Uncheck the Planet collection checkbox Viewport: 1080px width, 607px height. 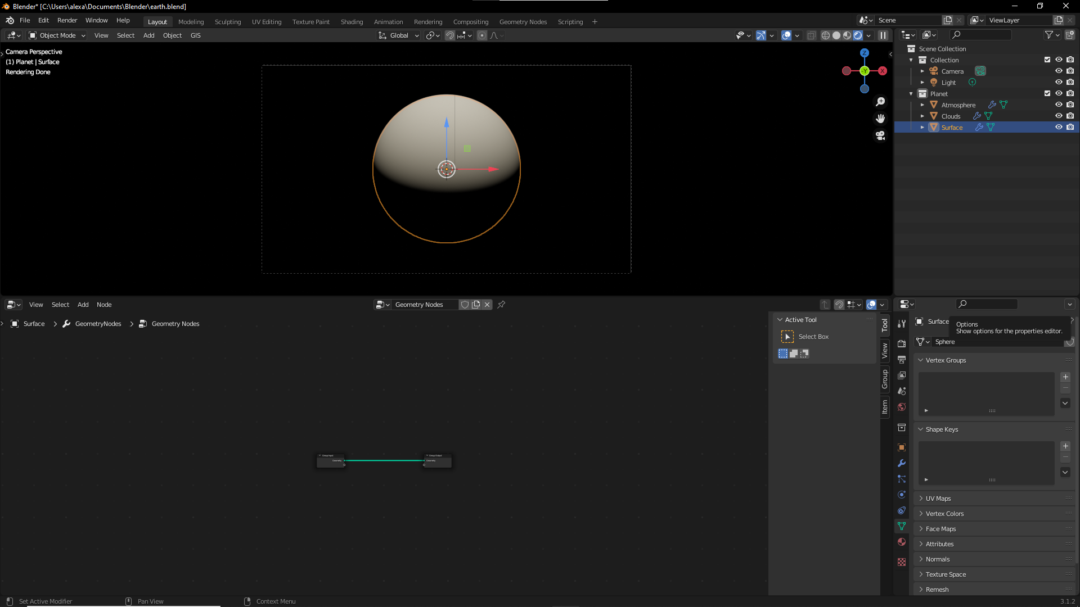1047,94
